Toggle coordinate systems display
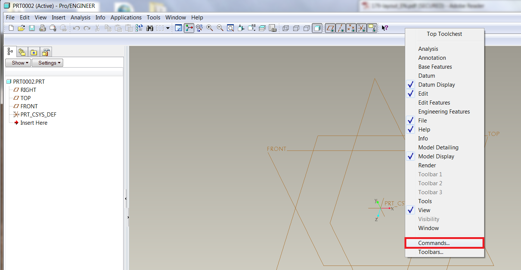The width and height of the screenshot is (521, 270). (362, 28)
